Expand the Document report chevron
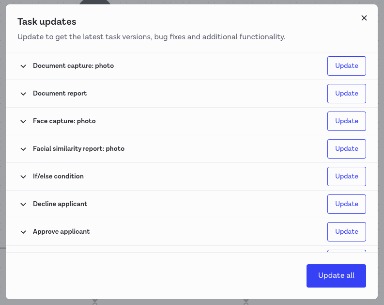 [x=23, y=94]
